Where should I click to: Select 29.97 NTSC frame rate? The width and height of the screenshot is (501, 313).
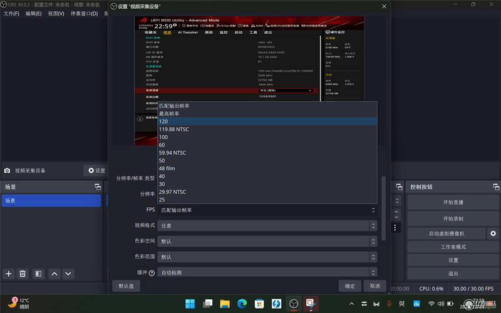tap(267, 192)
